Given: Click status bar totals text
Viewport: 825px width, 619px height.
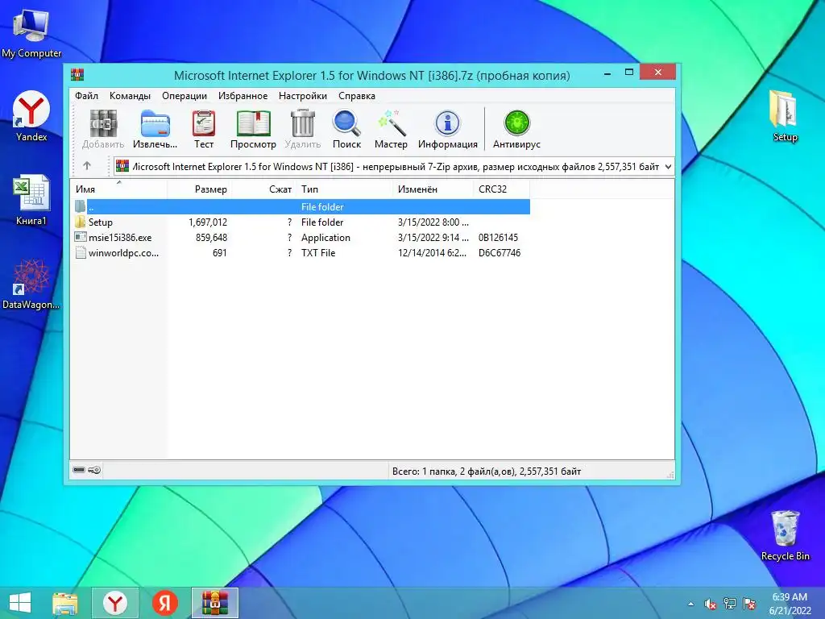Looking at the screenshot, I should click(x=486, y=471).
